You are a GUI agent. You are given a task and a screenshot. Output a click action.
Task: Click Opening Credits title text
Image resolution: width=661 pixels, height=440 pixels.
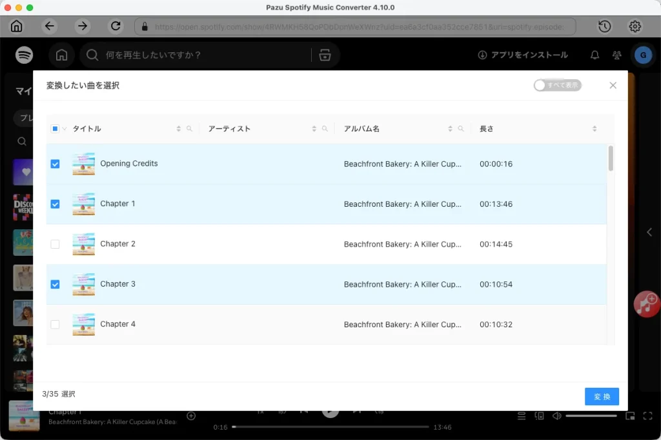[x=129, y=164]
